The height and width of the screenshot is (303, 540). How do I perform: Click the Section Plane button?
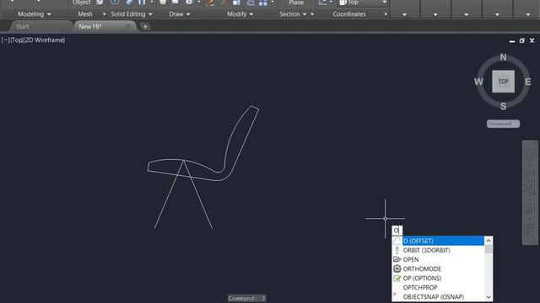(296, 3)
